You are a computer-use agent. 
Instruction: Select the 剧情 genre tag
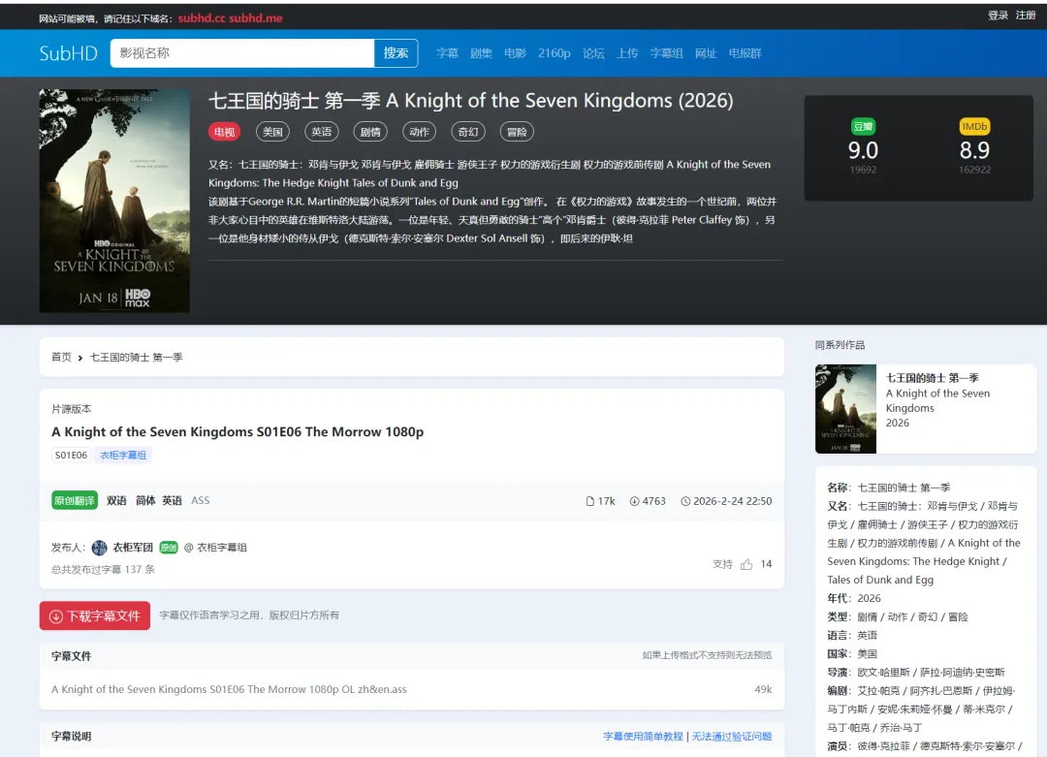click(370, 132)
